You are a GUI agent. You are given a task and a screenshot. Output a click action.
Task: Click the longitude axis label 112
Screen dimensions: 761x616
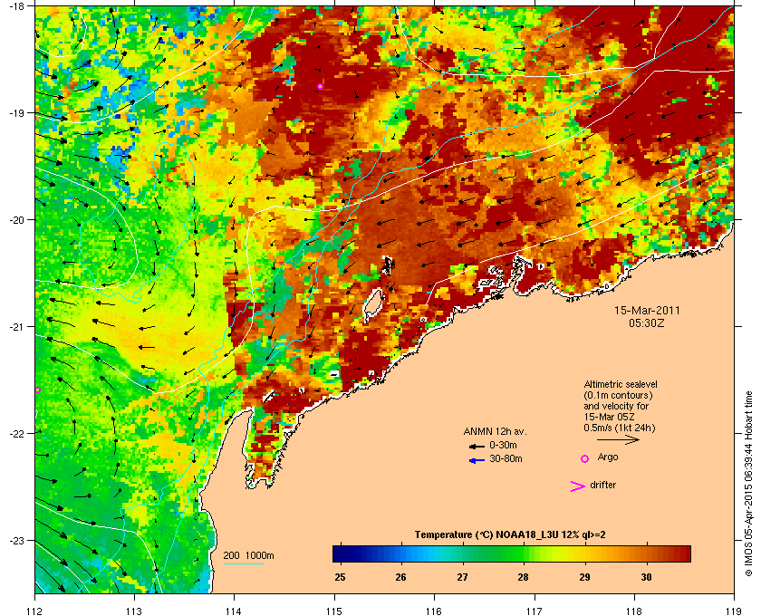coord(35,611)
